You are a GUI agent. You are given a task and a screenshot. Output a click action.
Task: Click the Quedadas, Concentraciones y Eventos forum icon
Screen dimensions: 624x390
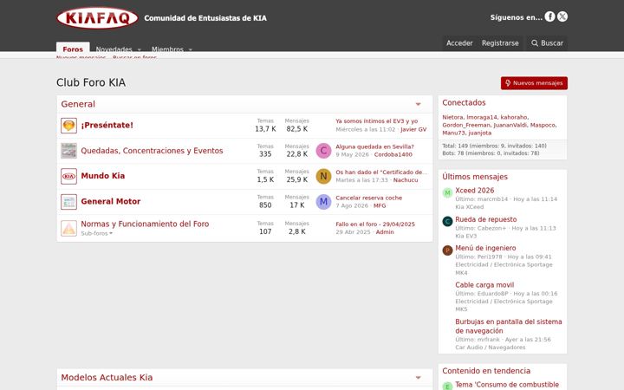pos(68,151)
